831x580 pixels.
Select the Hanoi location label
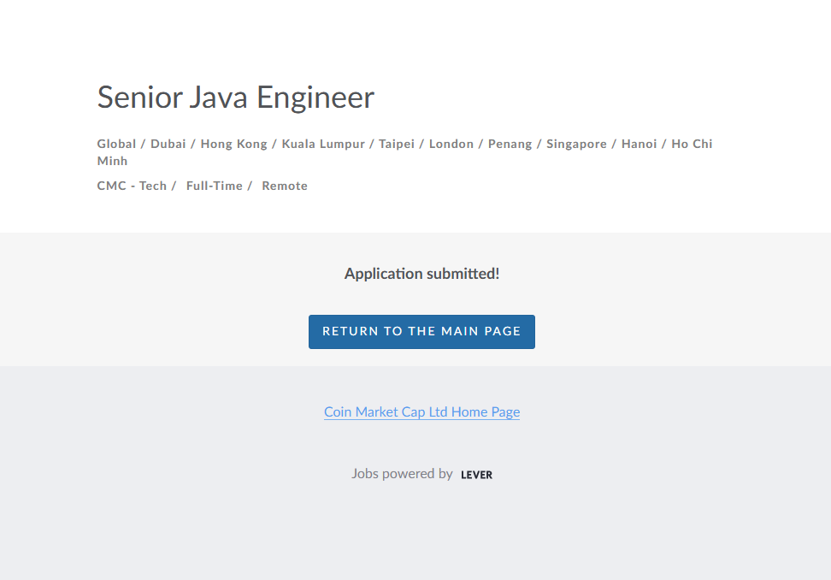coord(639,144)
